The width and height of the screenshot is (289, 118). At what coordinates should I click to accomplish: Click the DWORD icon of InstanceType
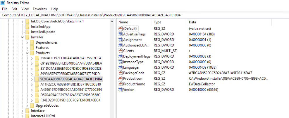(x=120, y=62)
